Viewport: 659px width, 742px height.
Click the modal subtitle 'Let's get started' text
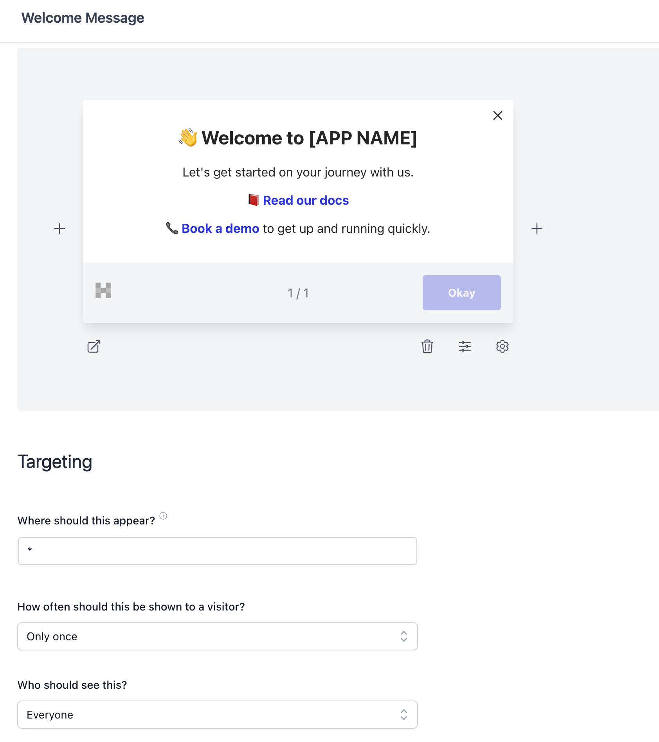pyautogui.click(x=298, y=172)
